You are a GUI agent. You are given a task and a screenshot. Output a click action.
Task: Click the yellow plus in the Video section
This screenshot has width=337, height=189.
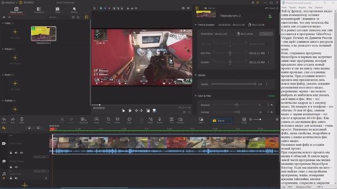15,32
